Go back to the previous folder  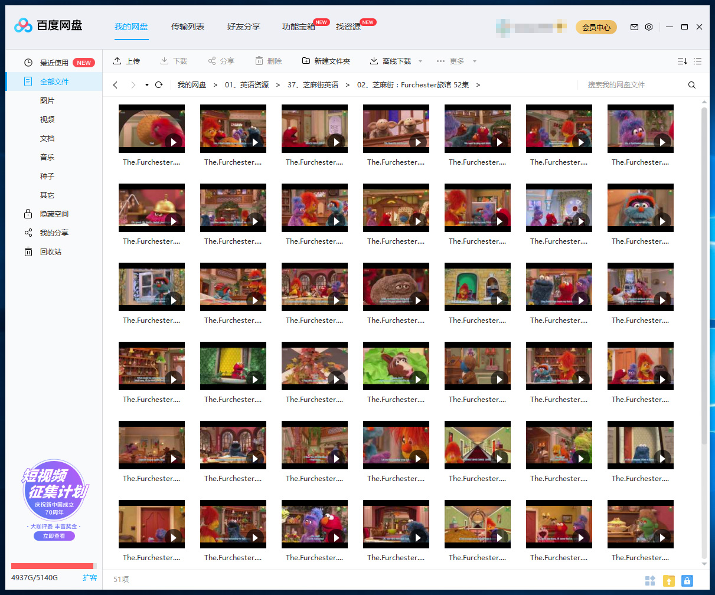[x=115, y=85]
